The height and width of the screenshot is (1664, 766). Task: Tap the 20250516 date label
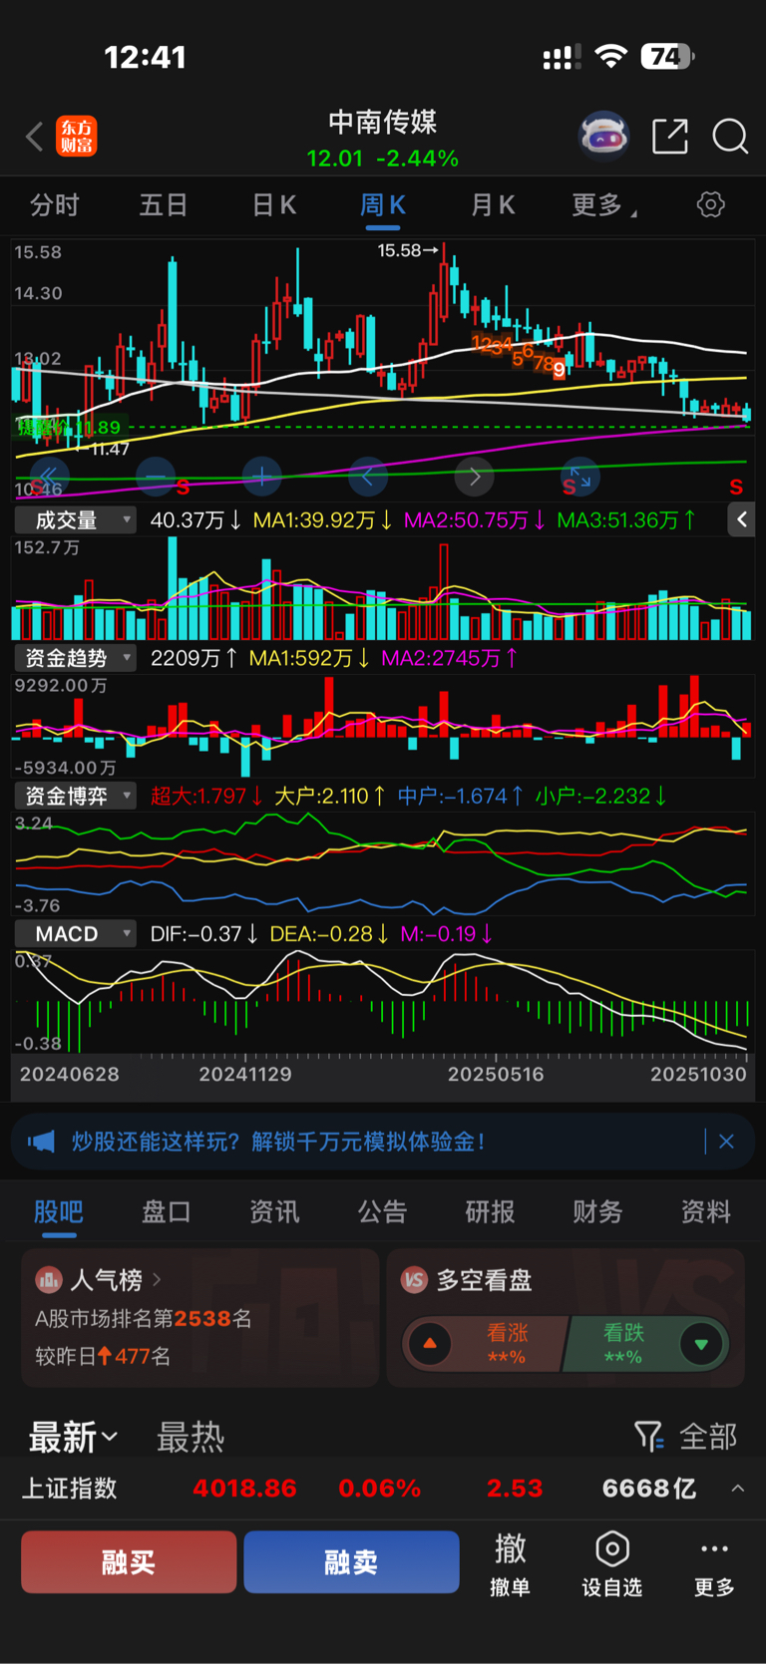point(496,1075)
